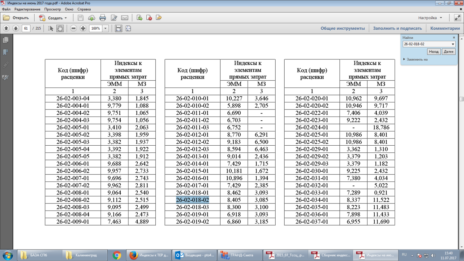Zoom in with the plus button
The image size is (464, 261).
coord(83,28)
